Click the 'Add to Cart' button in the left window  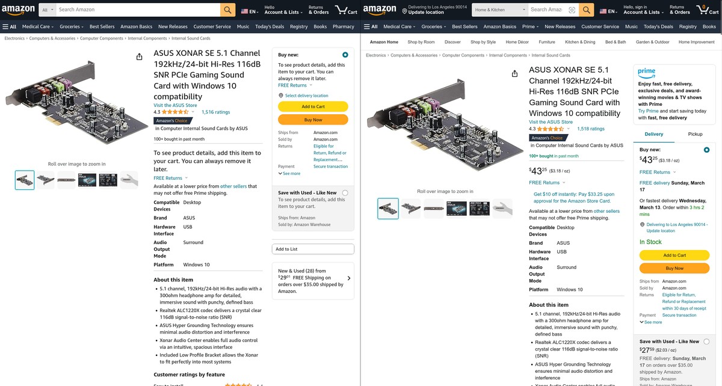pos(313,106)
